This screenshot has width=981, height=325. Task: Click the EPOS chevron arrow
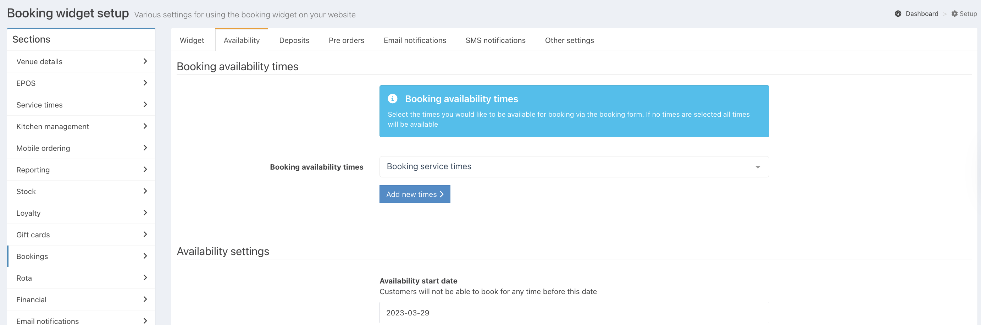[x=145, y=83]
